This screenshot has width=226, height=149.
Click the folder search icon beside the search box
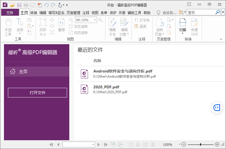coord(181,12)
